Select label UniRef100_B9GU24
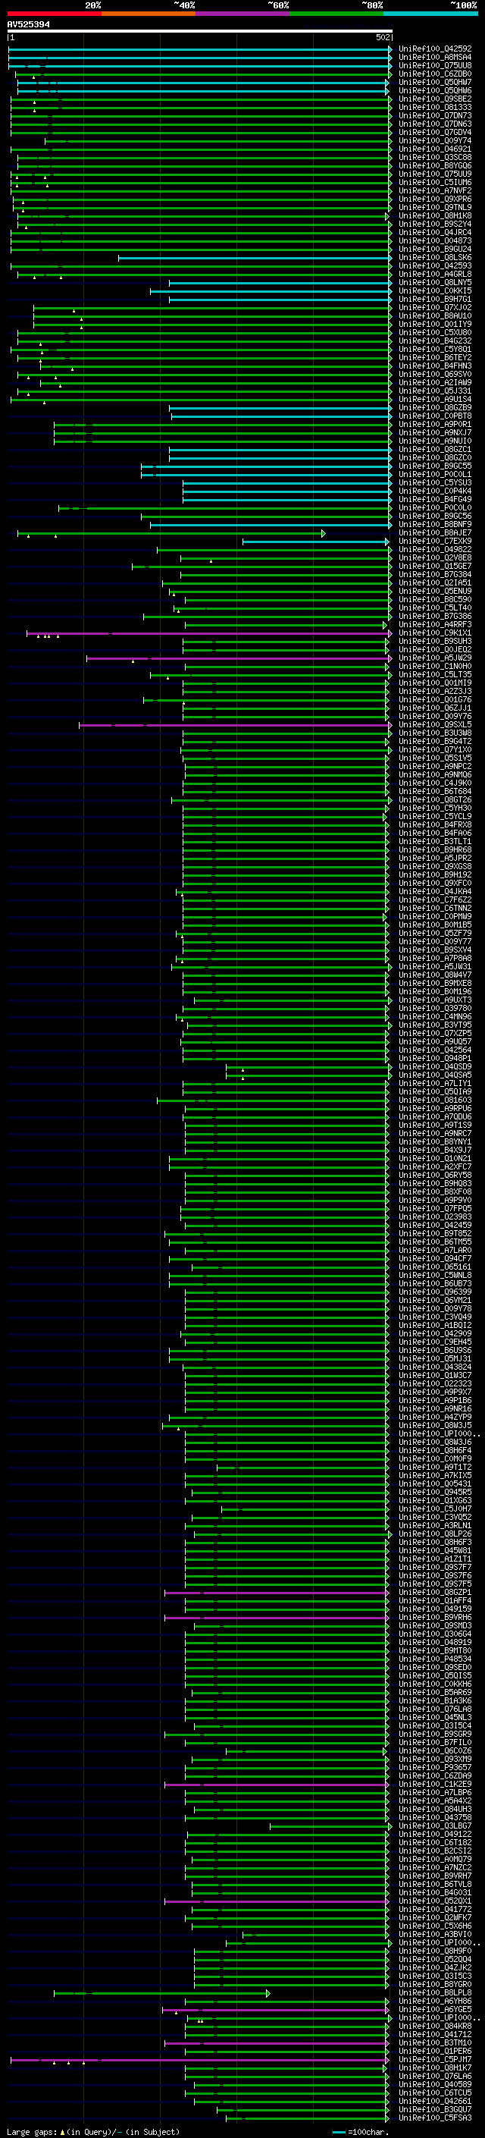The width and height of the screenshot is (485, 2138). coord(434,249)
